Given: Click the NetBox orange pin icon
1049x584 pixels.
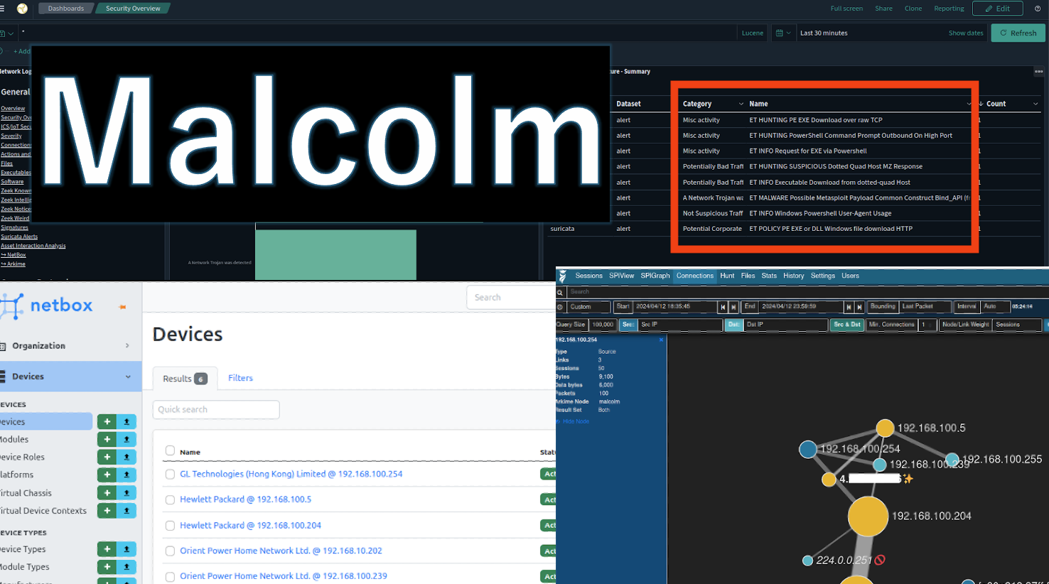Looking at the screenshot, I should [122, 307].
